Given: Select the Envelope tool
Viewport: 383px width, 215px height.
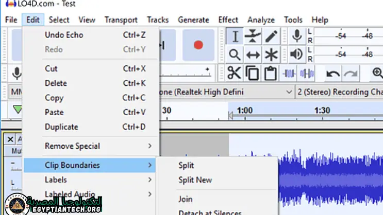Looking at the screenshot, I should (x=253, y=37).
